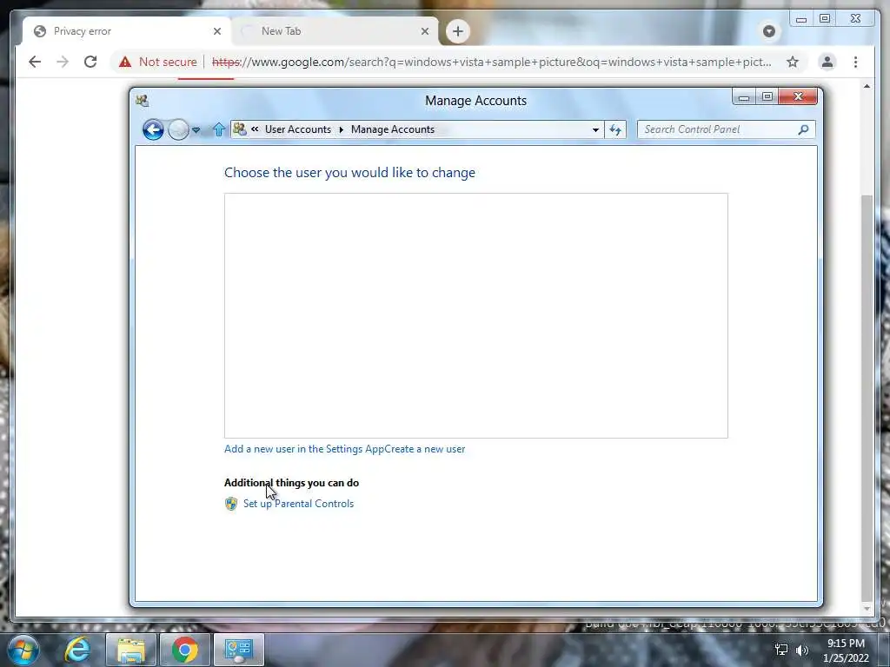Click the Not secure warning indicator
Image resolution: width=890 pixels, height=667 pixels.
click(x=158, y=62)
